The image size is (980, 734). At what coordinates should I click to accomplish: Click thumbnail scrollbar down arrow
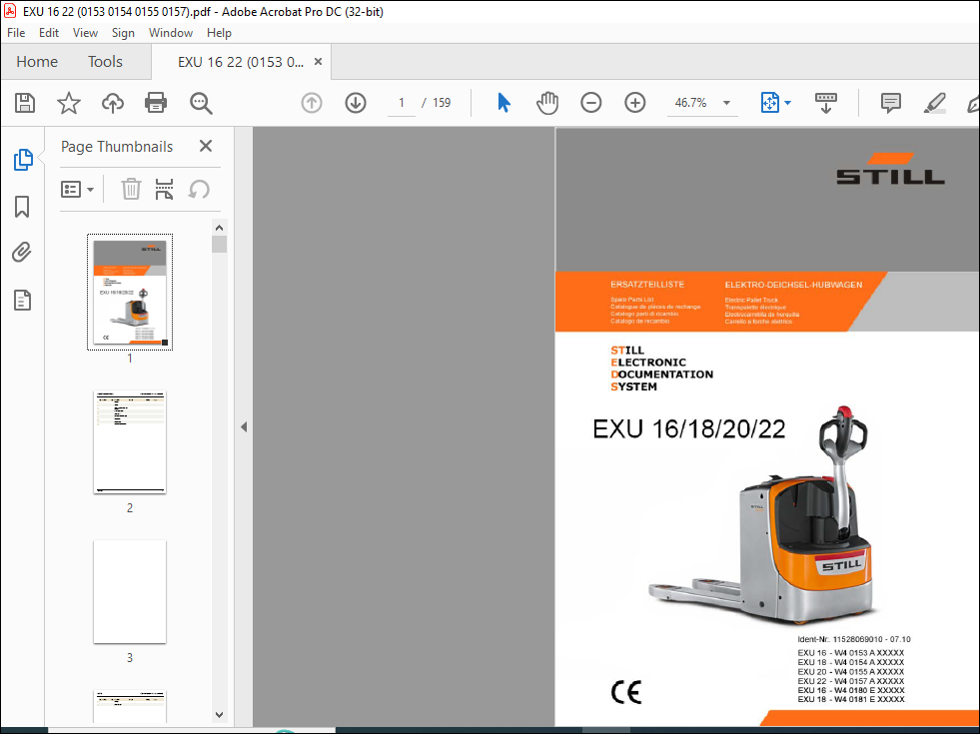(x=219, y=715)
